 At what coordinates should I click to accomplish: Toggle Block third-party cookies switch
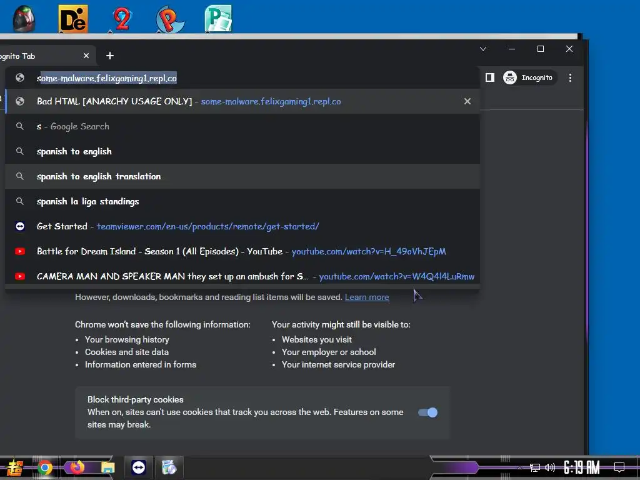click(x=427, y=412)
